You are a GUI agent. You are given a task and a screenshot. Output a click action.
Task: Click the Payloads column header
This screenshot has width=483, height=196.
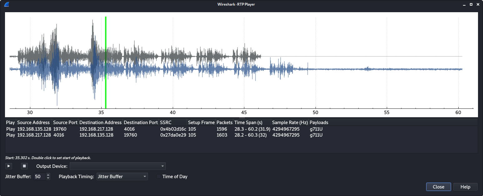(x=319, y=123)
